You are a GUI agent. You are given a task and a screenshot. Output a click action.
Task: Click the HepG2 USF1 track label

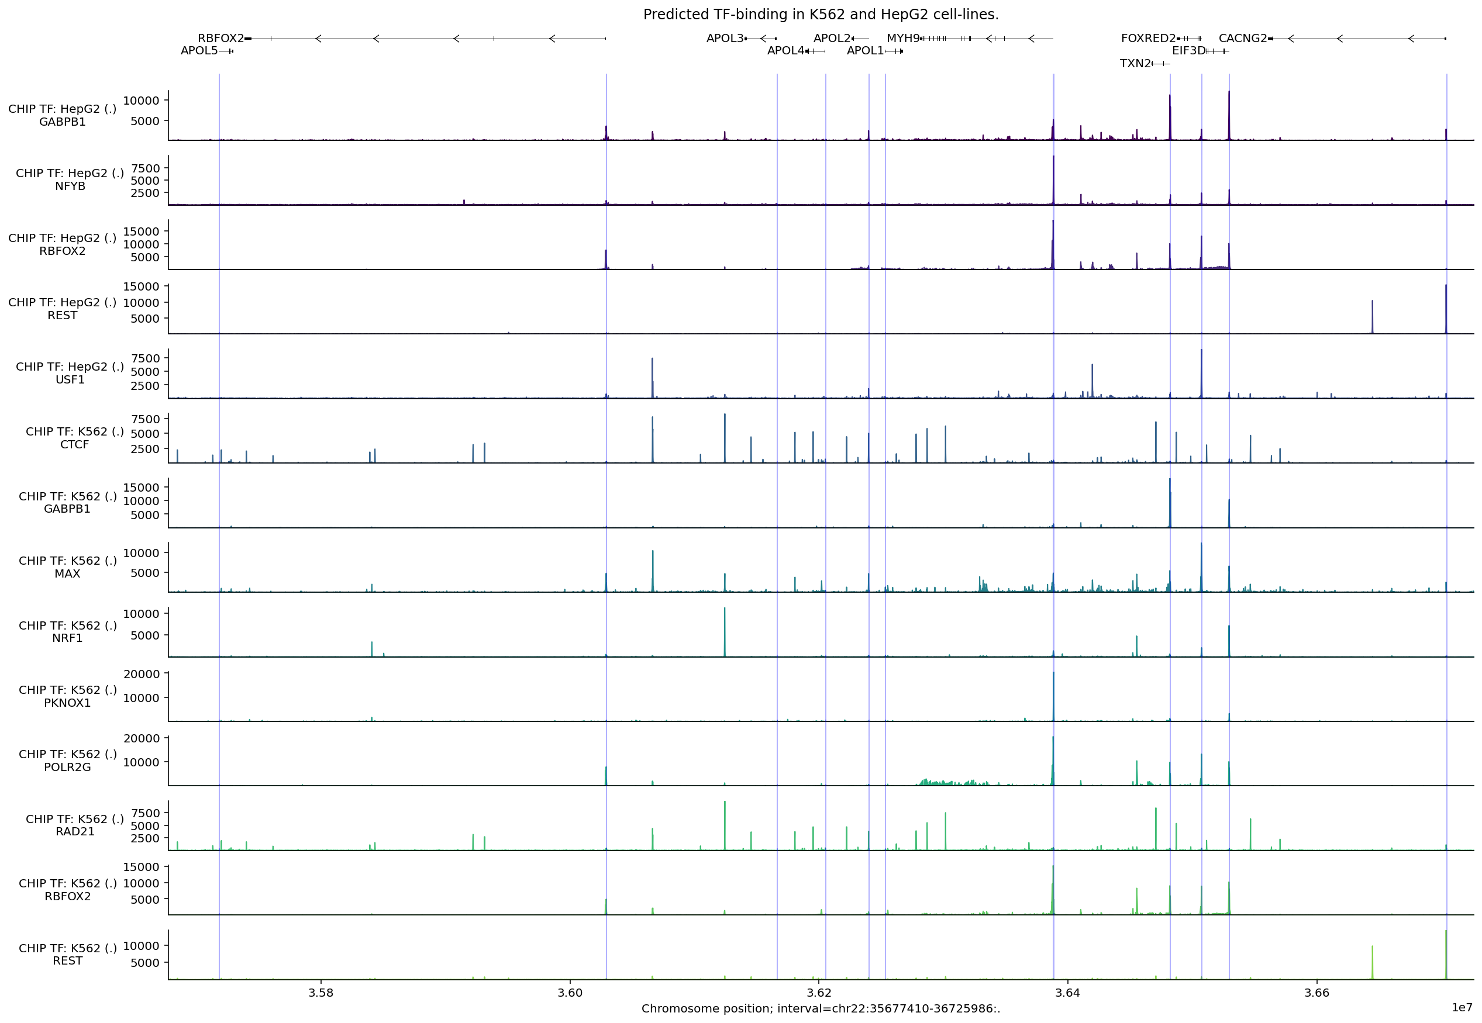(70, 373)
